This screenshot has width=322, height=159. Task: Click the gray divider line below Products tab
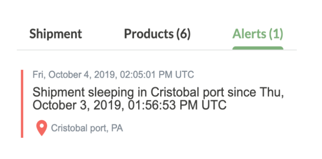(x=157, y=50)
